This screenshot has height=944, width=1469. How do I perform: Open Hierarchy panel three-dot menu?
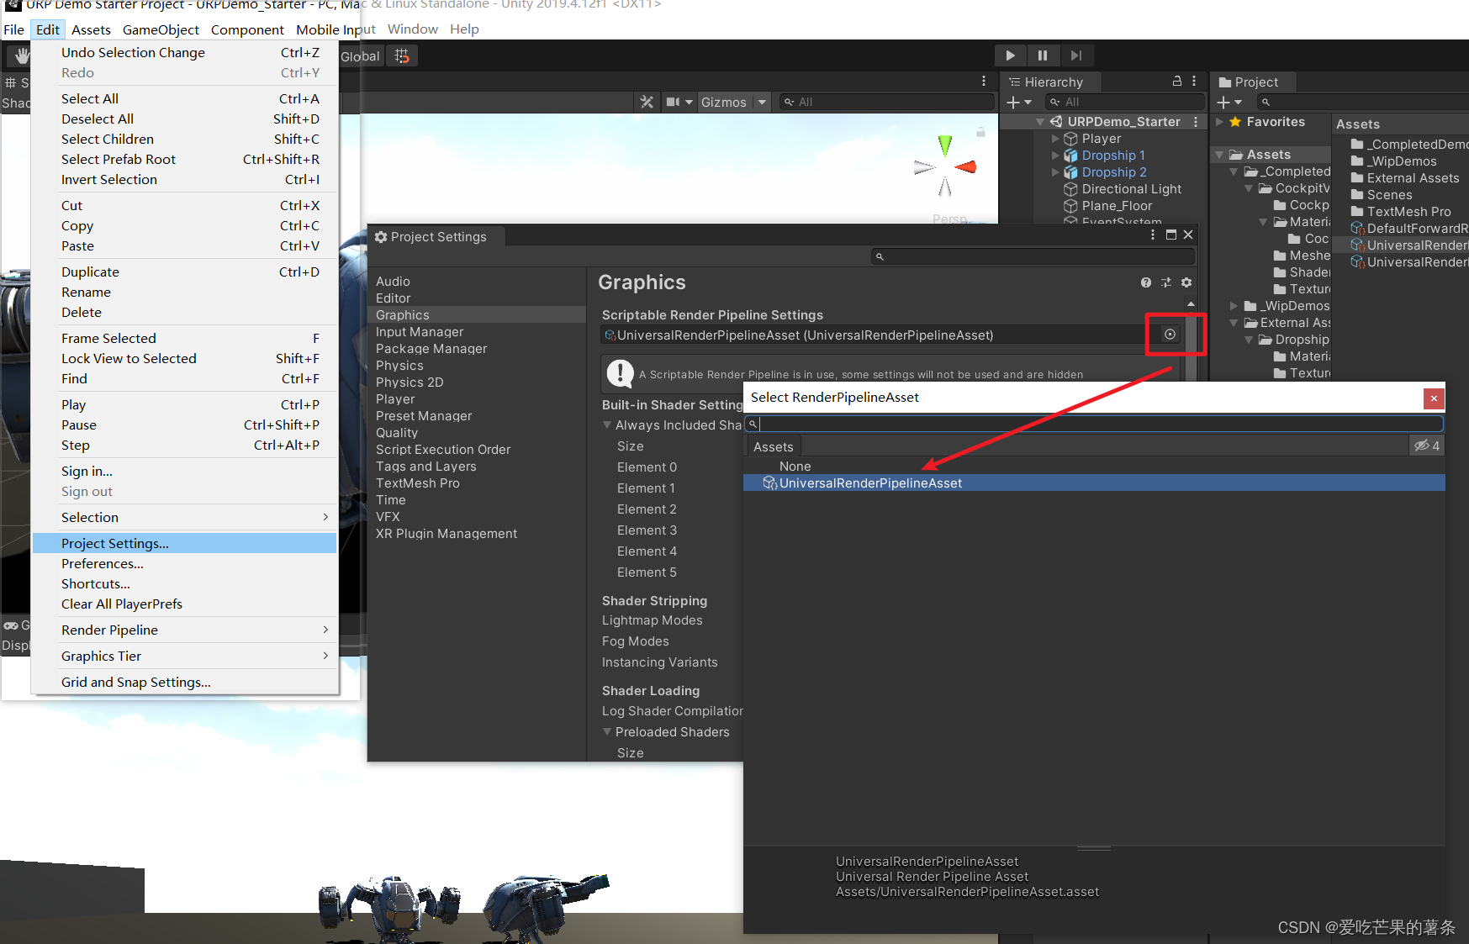[1194, 81]
